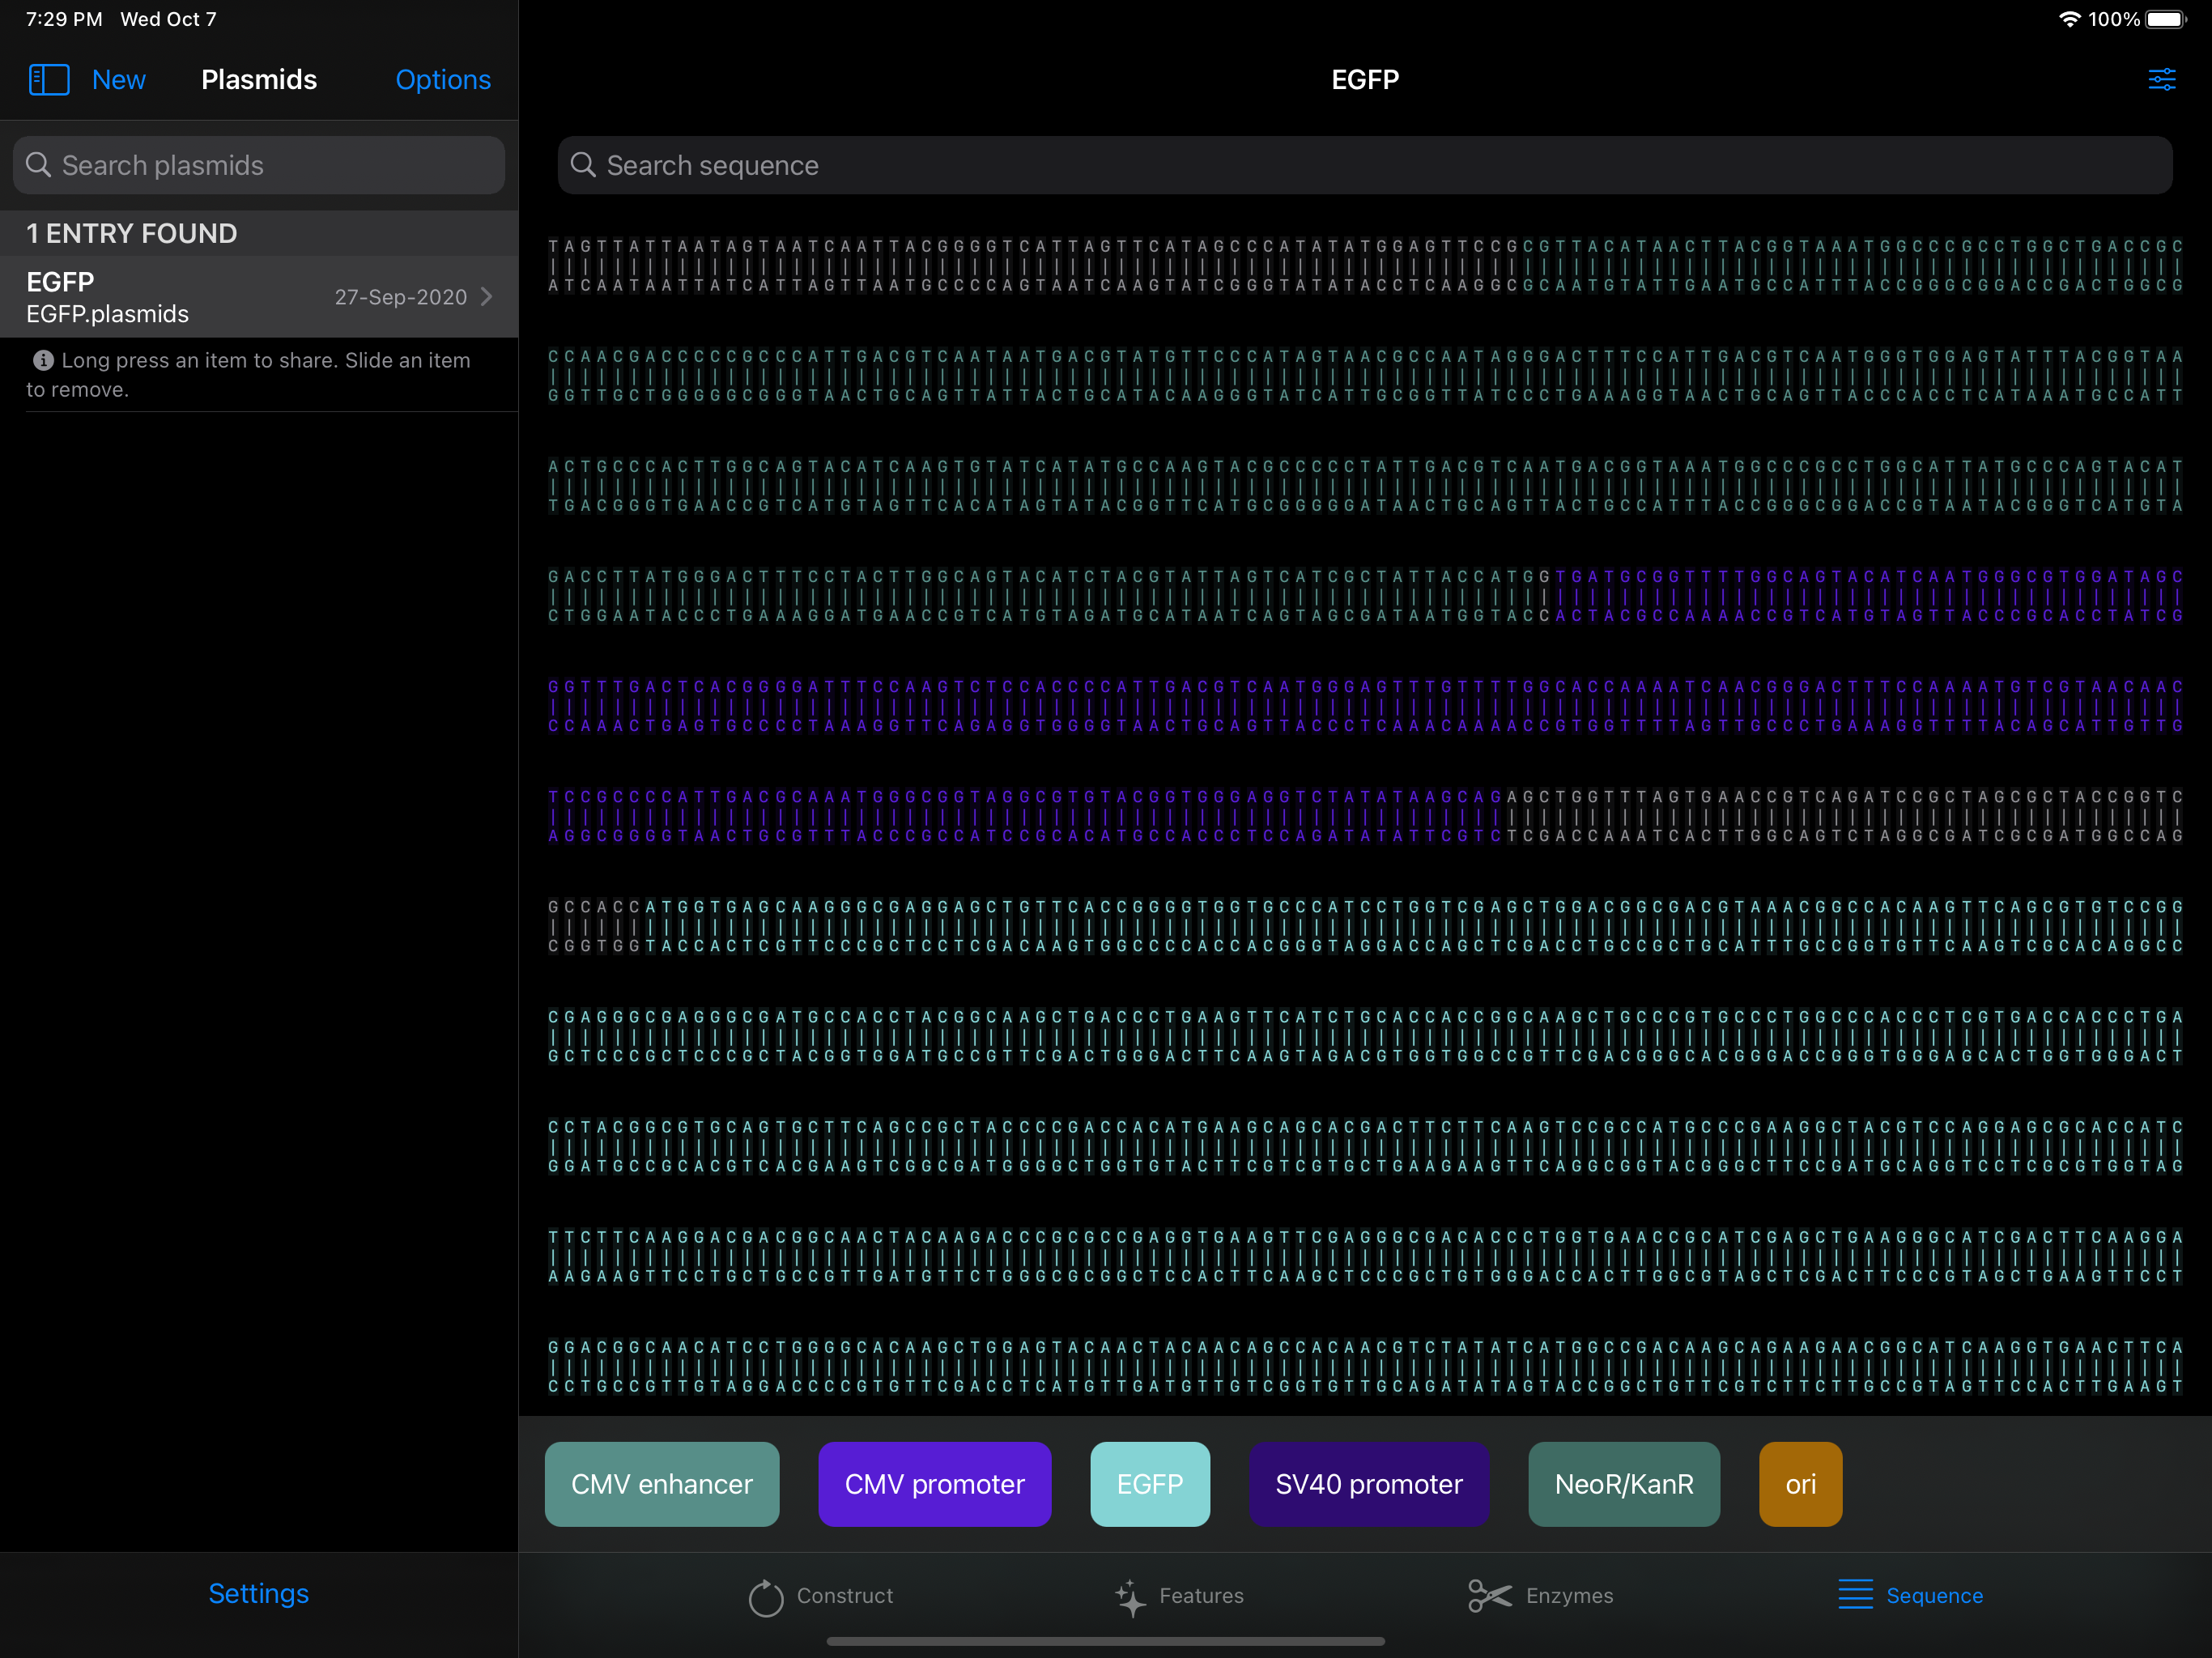The width and height of the screenshot is (2212, 1658).
Task: Click the Enzymes scissors icon
Action: coord(1489,1596)
